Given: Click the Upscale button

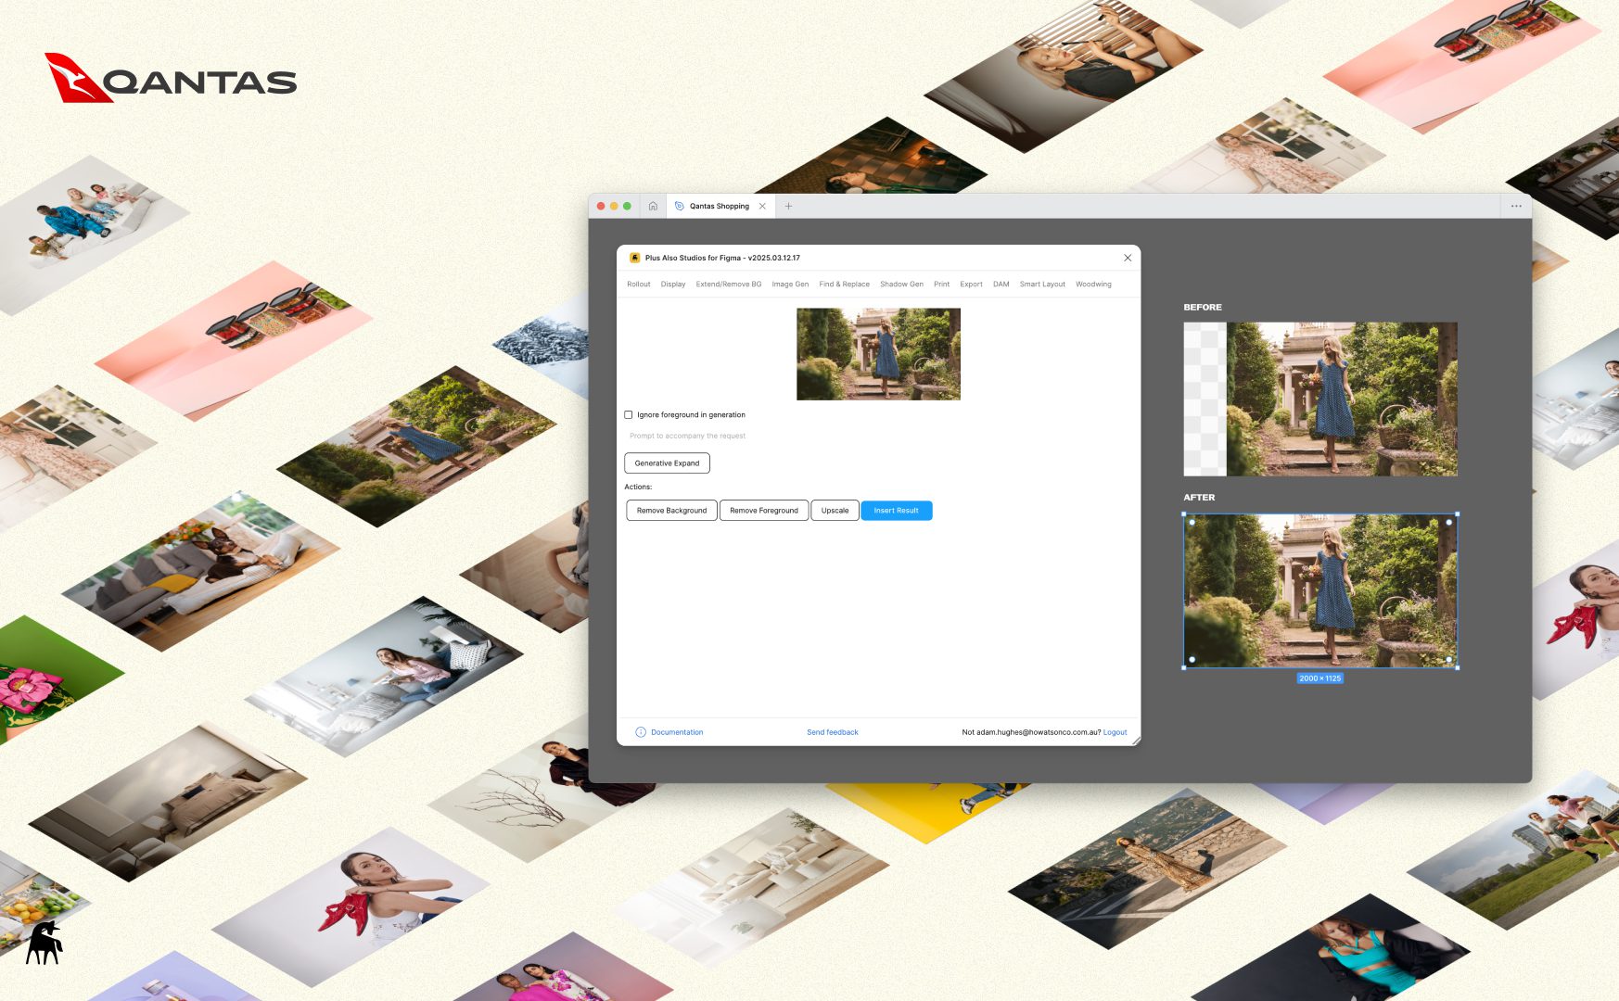Looking at the screenshot, I should (835, 511).
